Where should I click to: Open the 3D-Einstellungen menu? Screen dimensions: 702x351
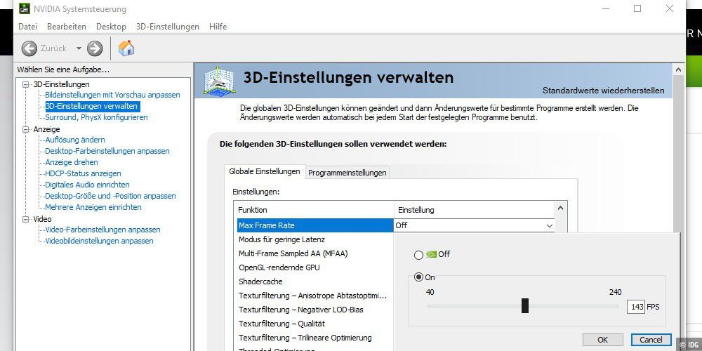pos(168,27)
